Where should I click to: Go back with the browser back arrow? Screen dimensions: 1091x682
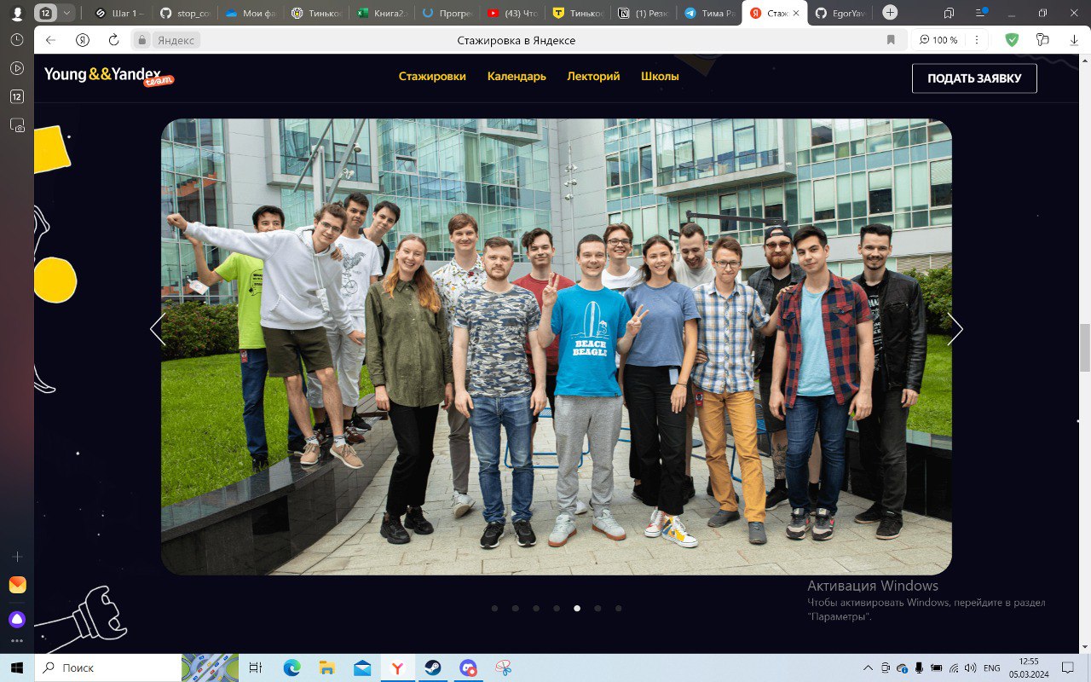[50, 40]
